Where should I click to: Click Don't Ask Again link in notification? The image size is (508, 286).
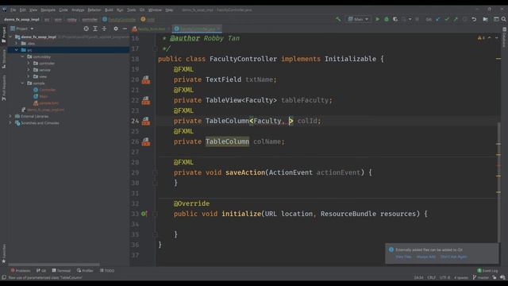click(453, 257)
